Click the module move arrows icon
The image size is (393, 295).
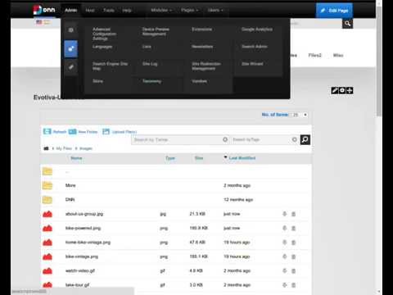[x=350, y=90]
